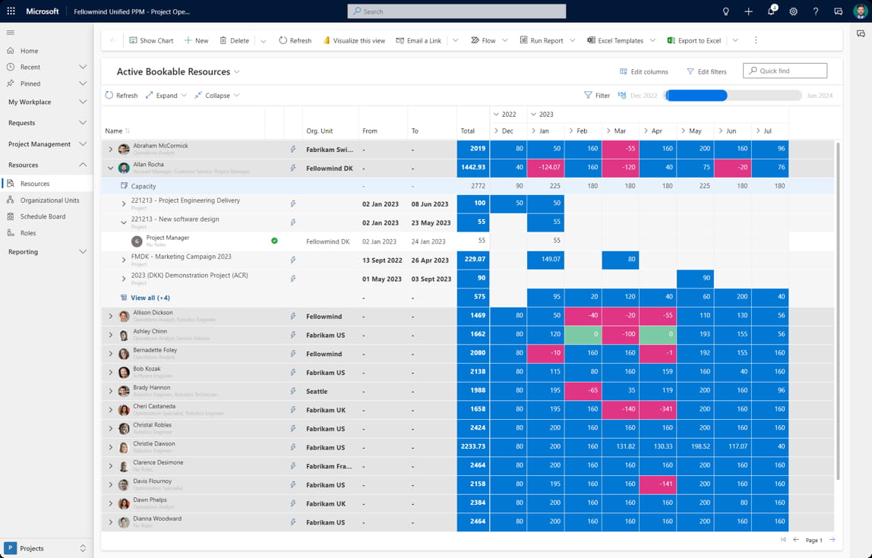This screenshot has height=558, width=872.
Task: Open the dropdown arrow beside Export to Excel
Action: tap(735, 40)
